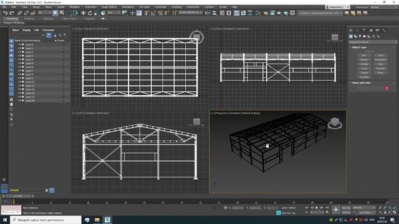Switch to the Freeform ribbon tab

[29, 19]
